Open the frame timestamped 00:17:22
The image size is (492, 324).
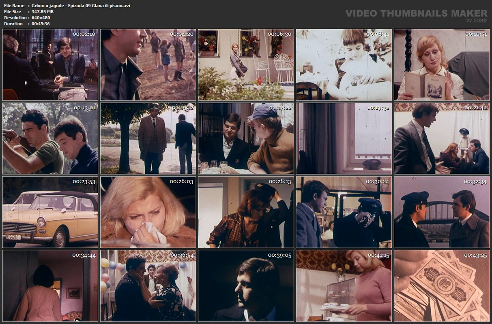click(246, 139)
